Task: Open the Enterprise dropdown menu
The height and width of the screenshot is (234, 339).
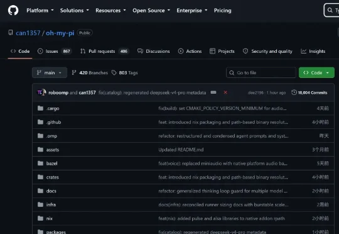Action: click(x=192, y=11)
